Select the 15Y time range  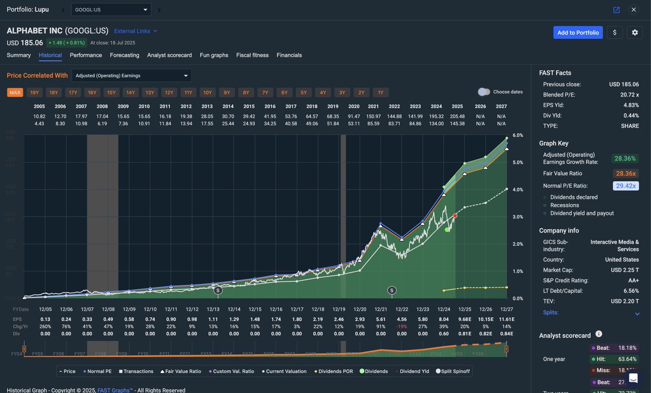pyautogui.click(x=111, y=93)
